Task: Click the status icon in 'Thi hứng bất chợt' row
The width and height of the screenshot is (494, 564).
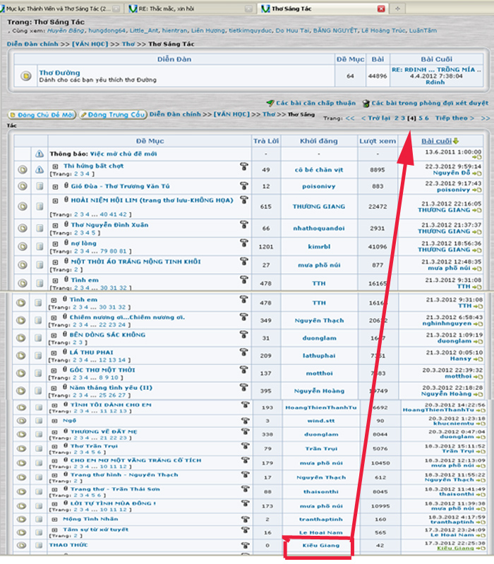Action: point(23,169)
